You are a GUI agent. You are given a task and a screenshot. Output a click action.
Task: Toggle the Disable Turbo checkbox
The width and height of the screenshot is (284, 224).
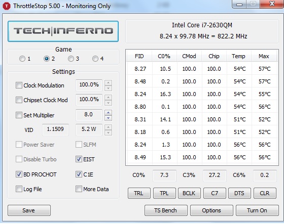pyautogui.click(x=19, y=159)
